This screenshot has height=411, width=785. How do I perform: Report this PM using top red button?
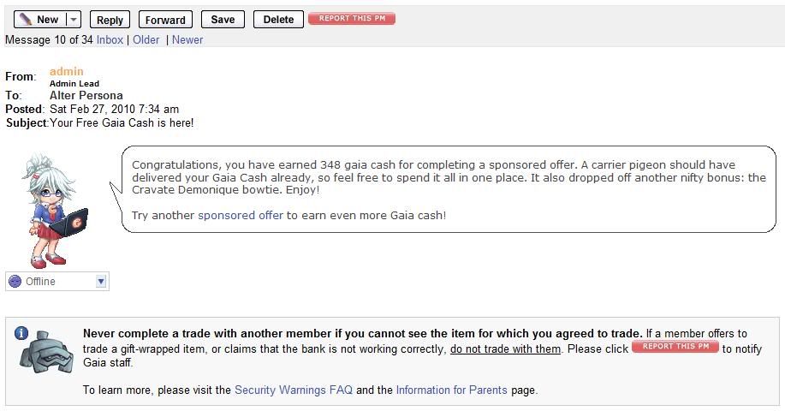(x=352, y=19)
